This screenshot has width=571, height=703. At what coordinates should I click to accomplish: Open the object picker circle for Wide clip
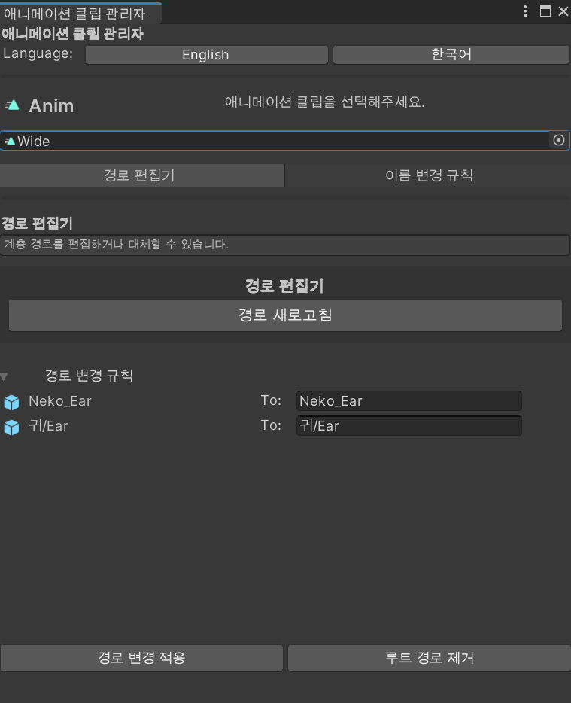tap(558, 140)
